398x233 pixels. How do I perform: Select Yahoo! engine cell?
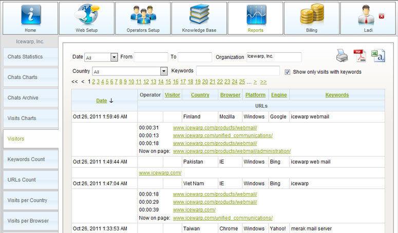pyautogui.click(x=279, y=228)
